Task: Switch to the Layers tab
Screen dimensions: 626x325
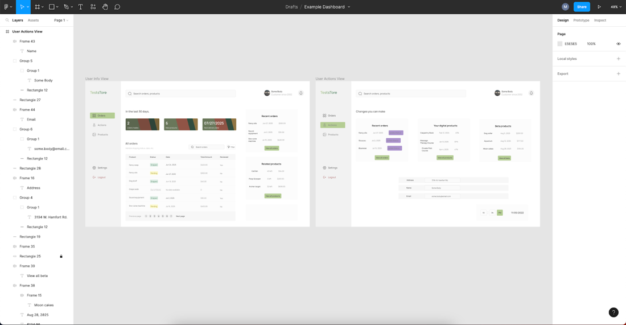Action: click(18, 20)
